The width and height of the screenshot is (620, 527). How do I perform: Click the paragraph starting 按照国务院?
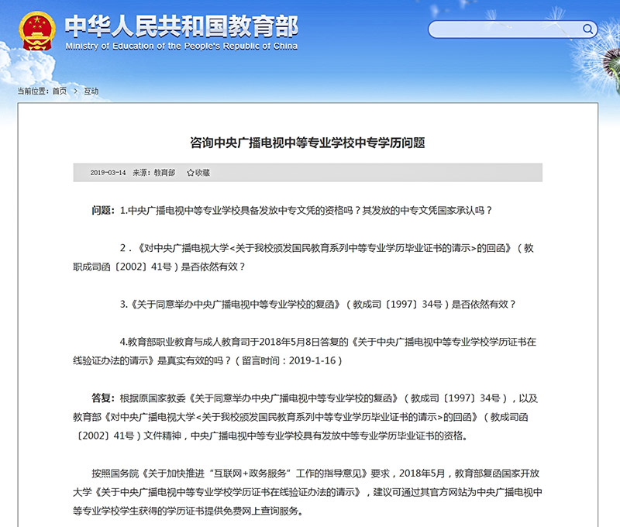click(308, 492)
